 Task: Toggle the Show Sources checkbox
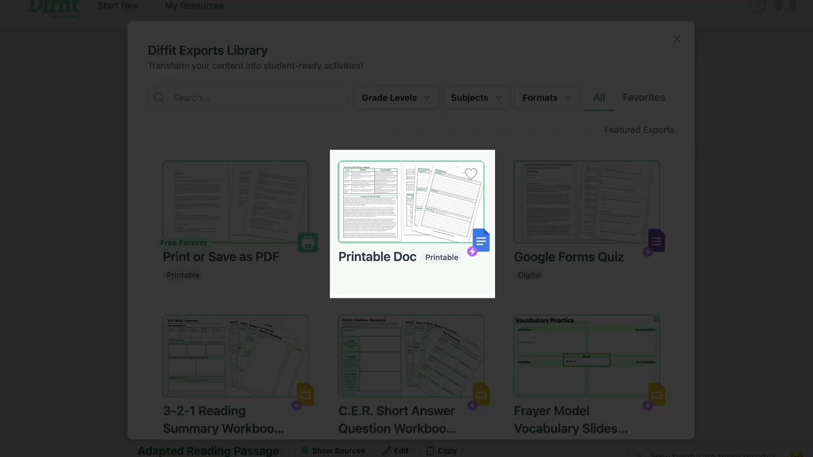coord(304,451)
